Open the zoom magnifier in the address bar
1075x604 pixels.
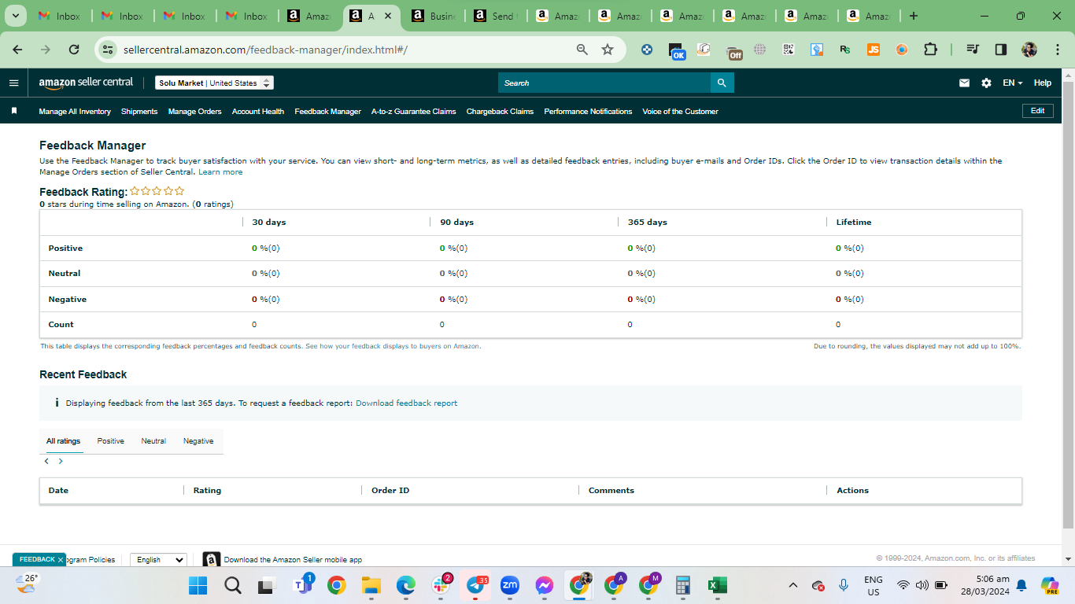pyautogui.click(x=582, y=50)
